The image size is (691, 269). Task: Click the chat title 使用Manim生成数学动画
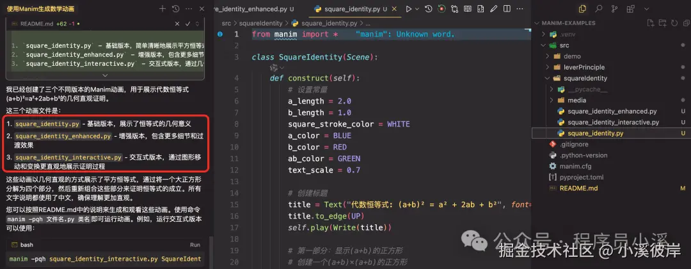tap(40, 8)
